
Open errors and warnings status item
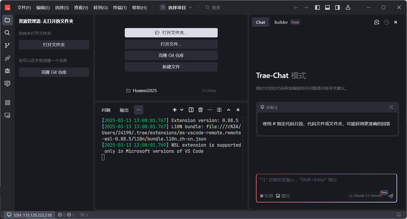(x=66, y=215)
